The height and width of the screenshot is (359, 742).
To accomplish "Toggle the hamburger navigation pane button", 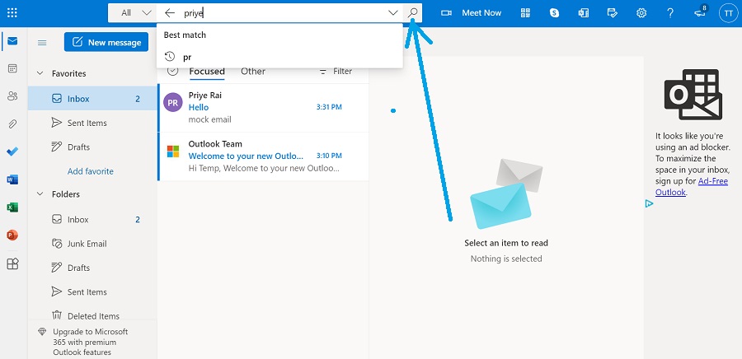I will (x=42, y=43).
